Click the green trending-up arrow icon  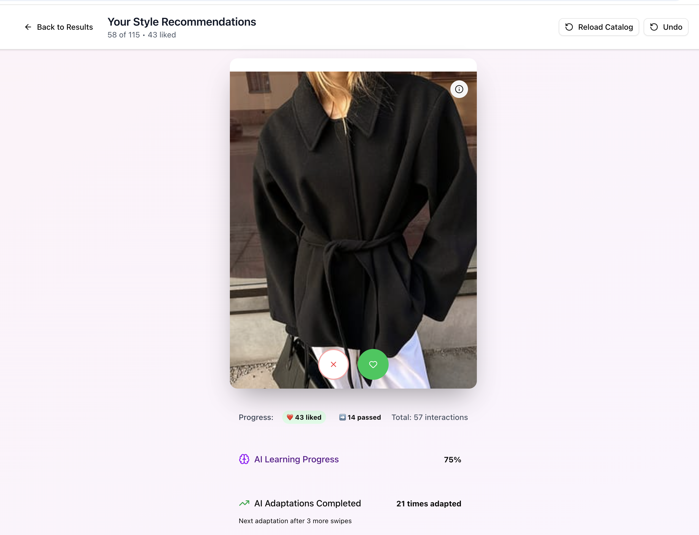tap(244, 503)
